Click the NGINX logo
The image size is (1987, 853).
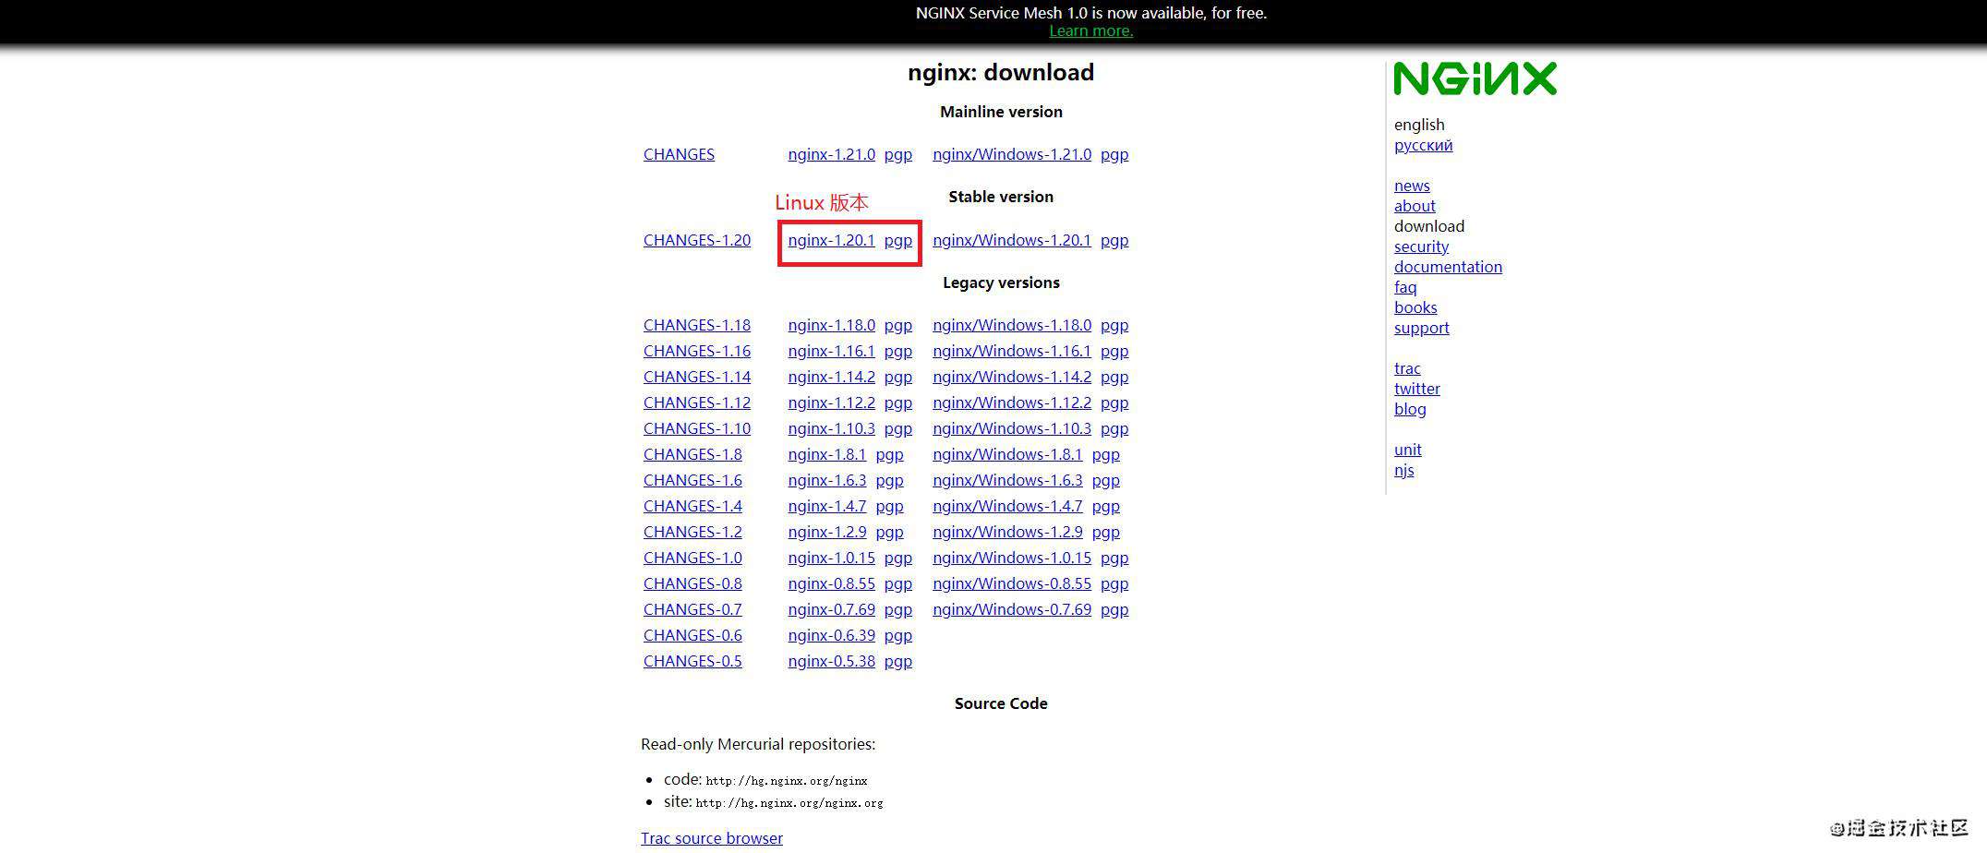click(x=1475, y=78)
